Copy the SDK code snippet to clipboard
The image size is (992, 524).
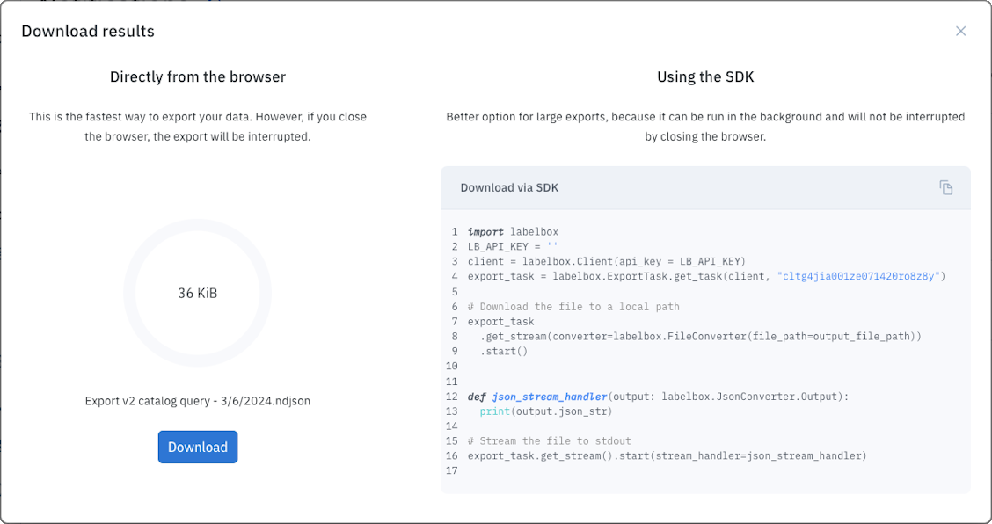click(945, 187)
